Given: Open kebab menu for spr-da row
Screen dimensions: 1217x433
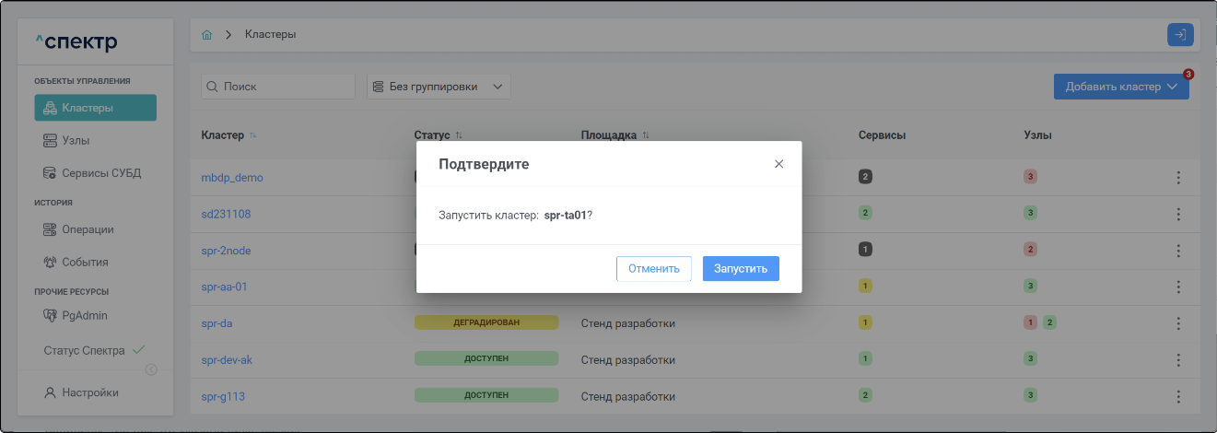Looking at the screenshot, I should [1178, 323].
